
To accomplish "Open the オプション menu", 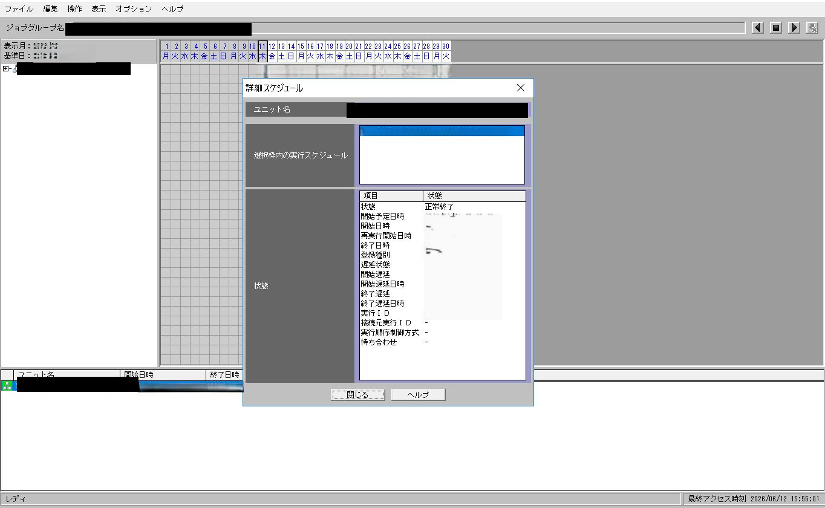I will 134,9.
